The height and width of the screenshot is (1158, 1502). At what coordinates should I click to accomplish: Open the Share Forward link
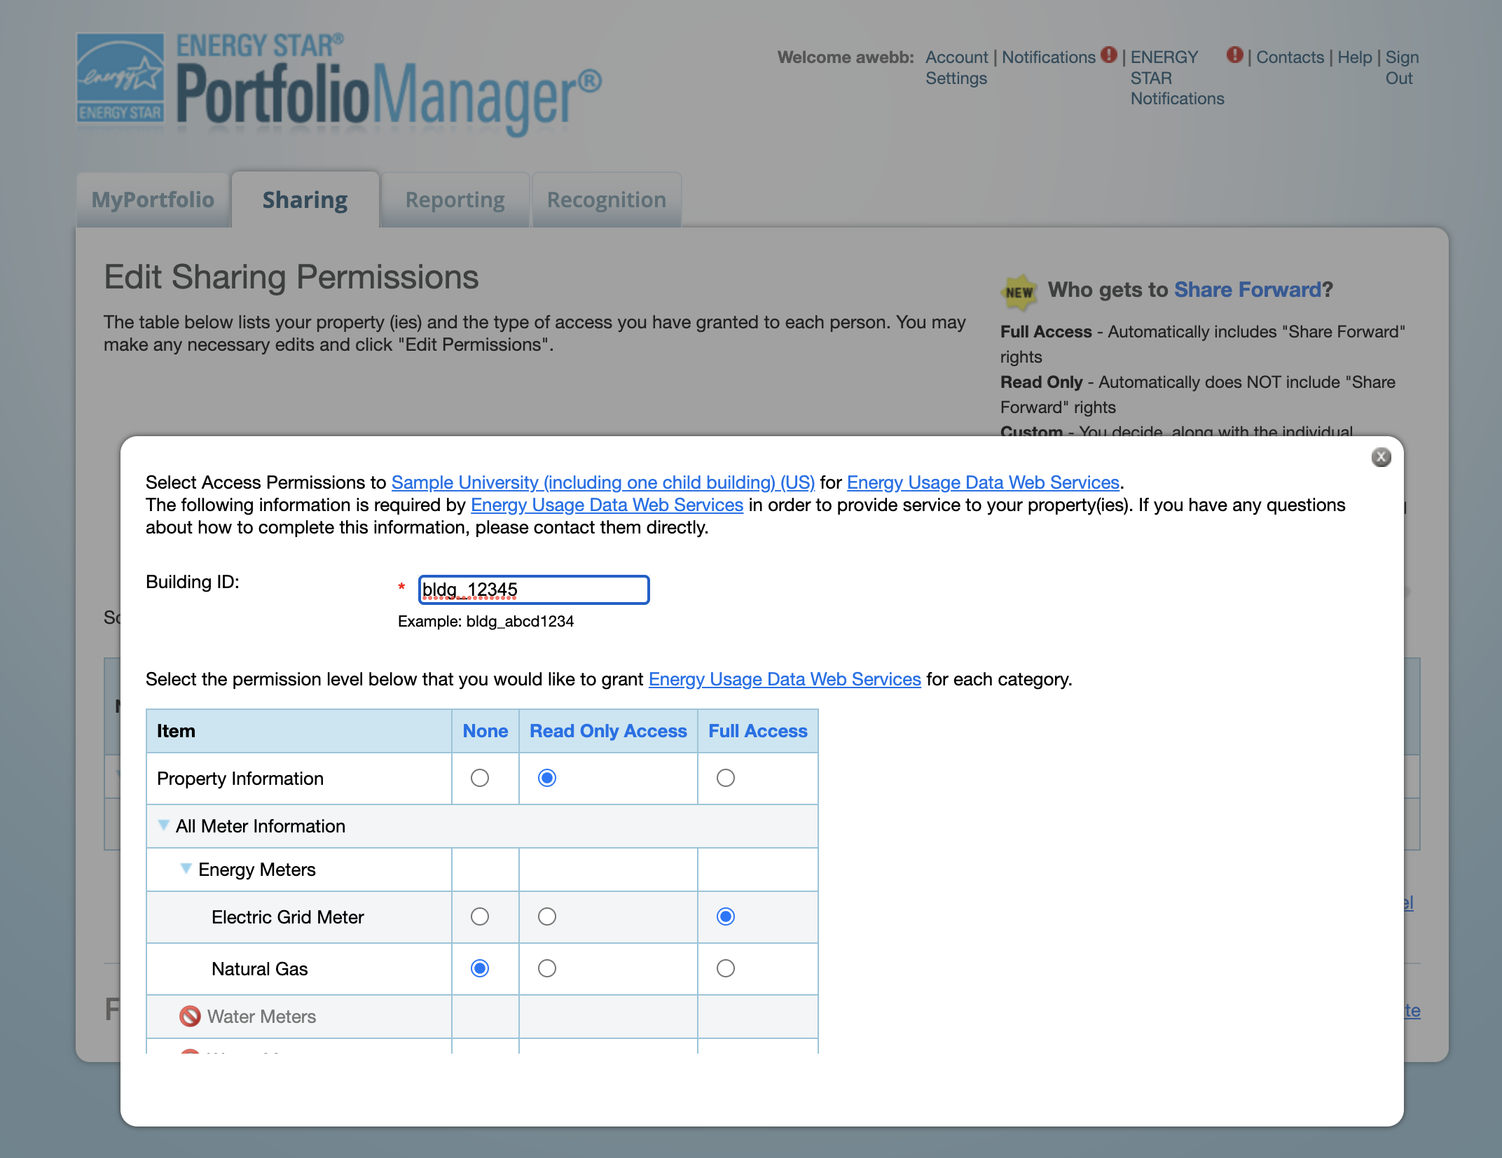click(x=1247, y=290)
